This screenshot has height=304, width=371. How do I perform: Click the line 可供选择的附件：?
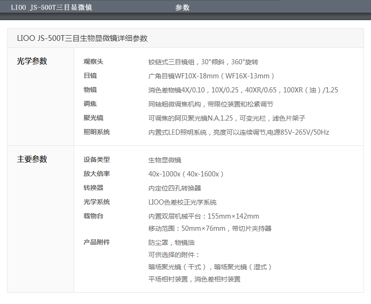click(x=174, y=255)
